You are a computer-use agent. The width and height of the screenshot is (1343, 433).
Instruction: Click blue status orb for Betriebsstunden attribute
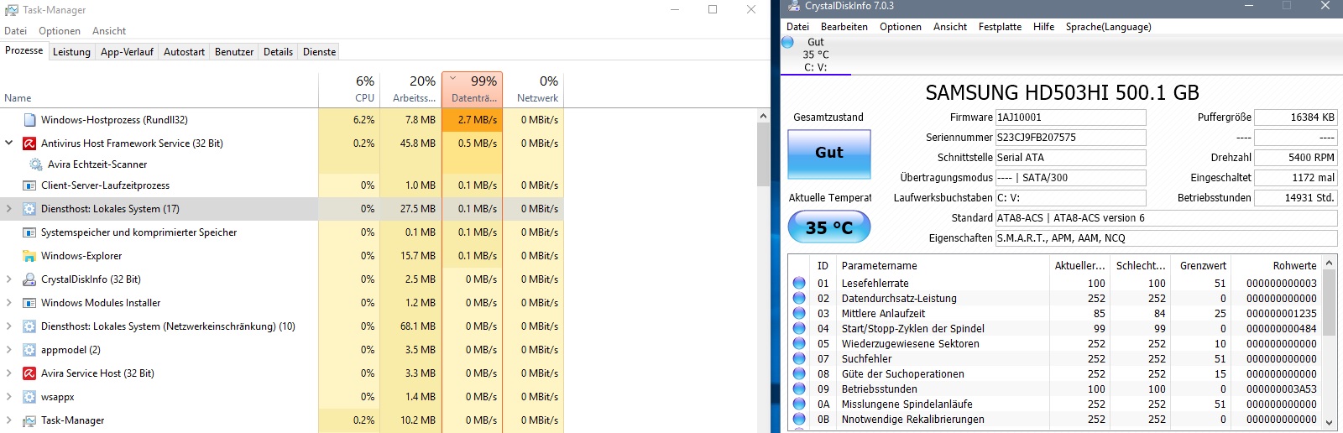[799, 389]
